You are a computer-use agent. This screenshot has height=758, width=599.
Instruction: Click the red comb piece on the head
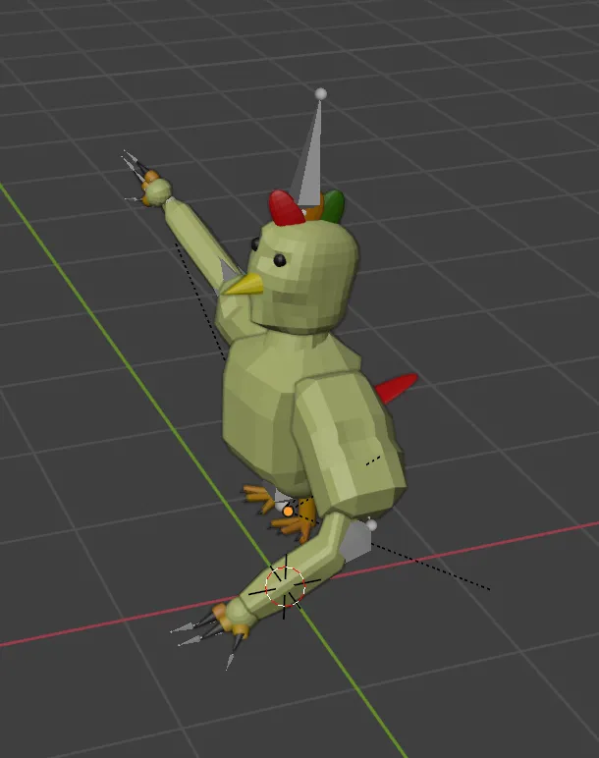tap(286, 208)
